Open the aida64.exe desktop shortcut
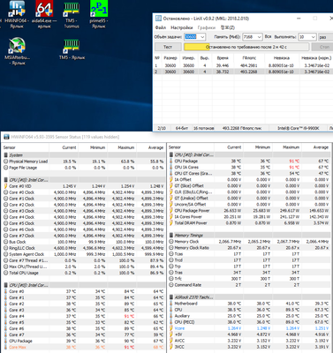The width and height of the screenshot is (333, 353). pos(44,15)
